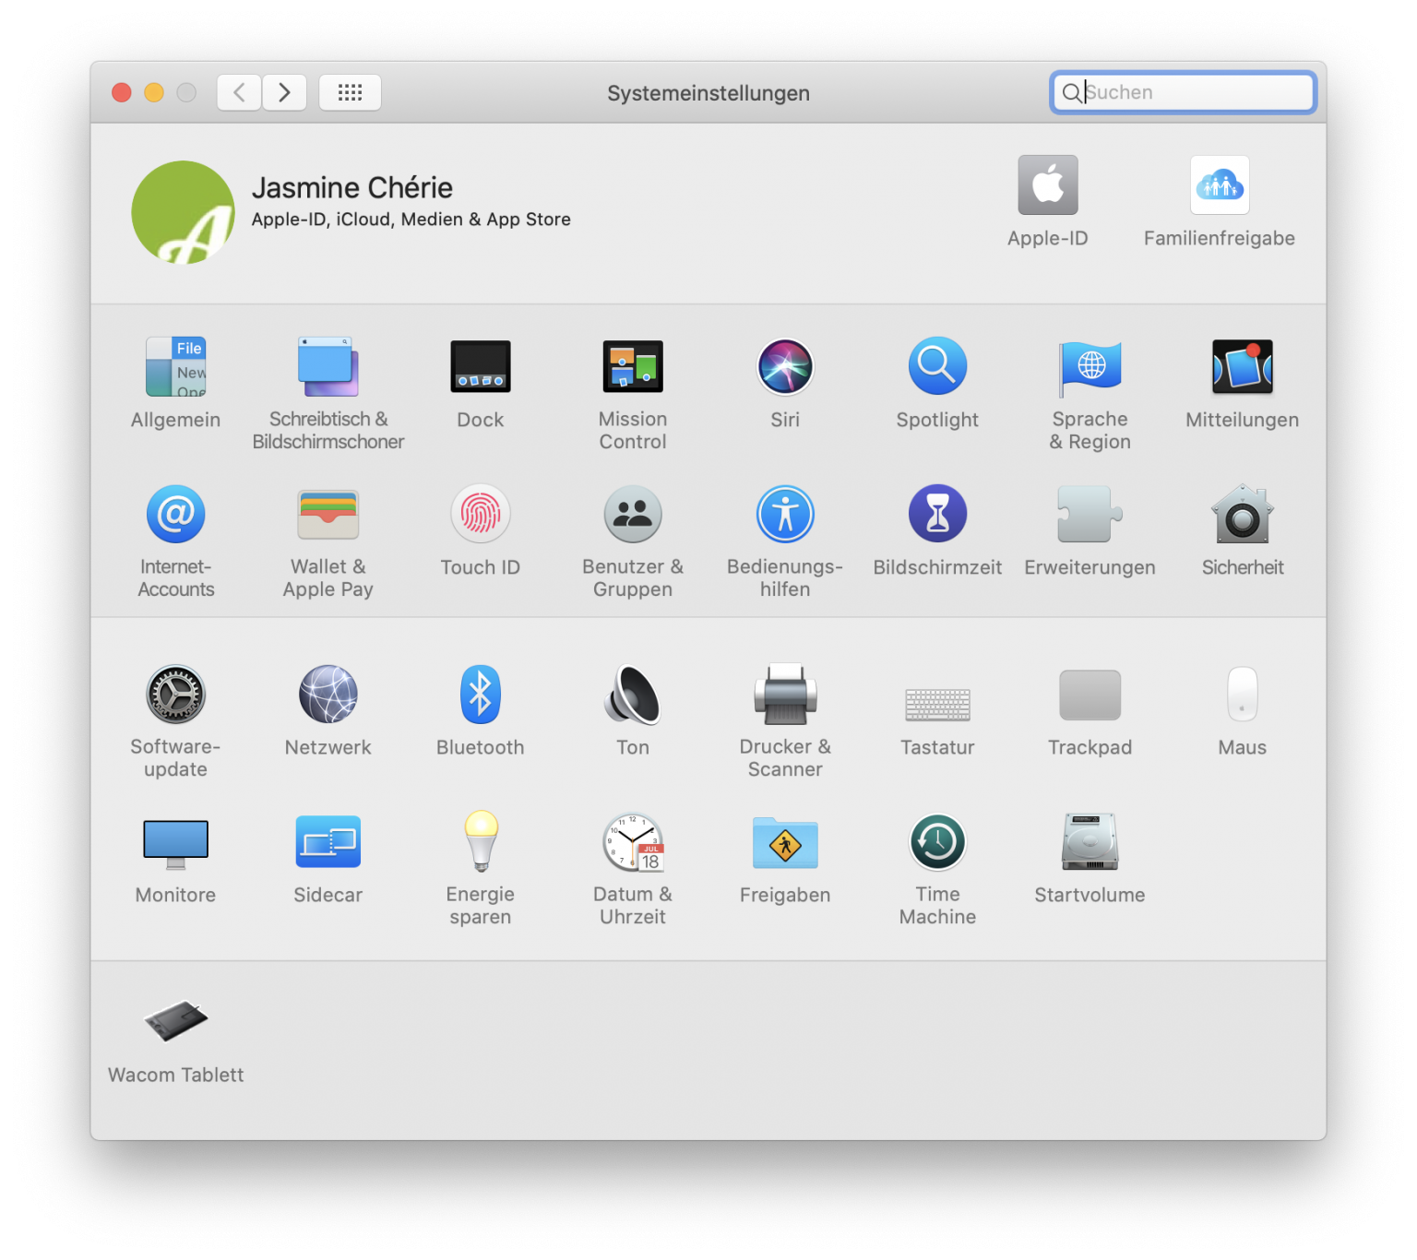Select the Sidecar icon

(x=327, y=842)
